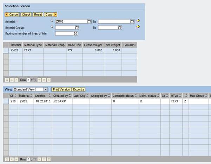Click the Copy button
The height and width of the screenshot is (164, 211).
51,14
